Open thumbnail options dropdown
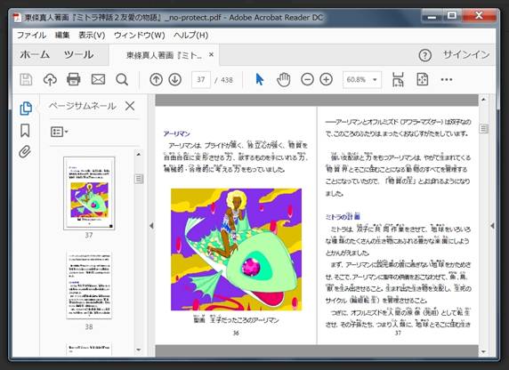The height and width of the screenshot is (370, 509). click(59, 132)
